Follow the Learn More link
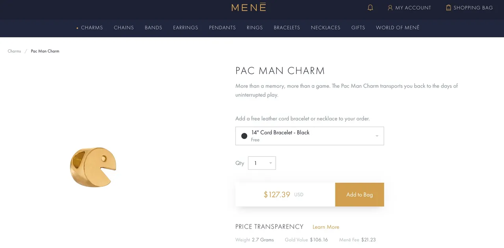 tap(326, 227)
